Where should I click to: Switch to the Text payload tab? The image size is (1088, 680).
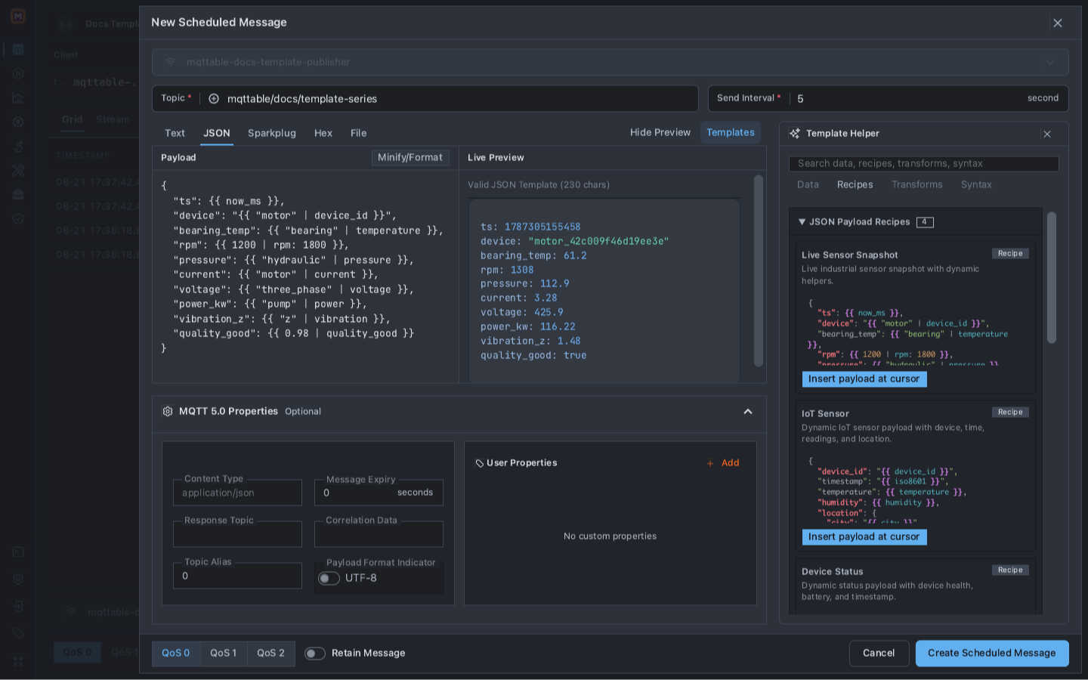point(175,134)
